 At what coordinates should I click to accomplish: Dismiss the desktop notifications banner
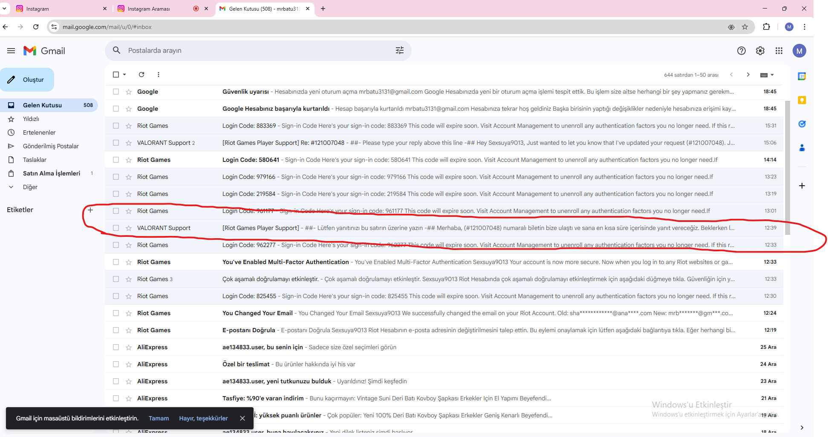point(242,418)
